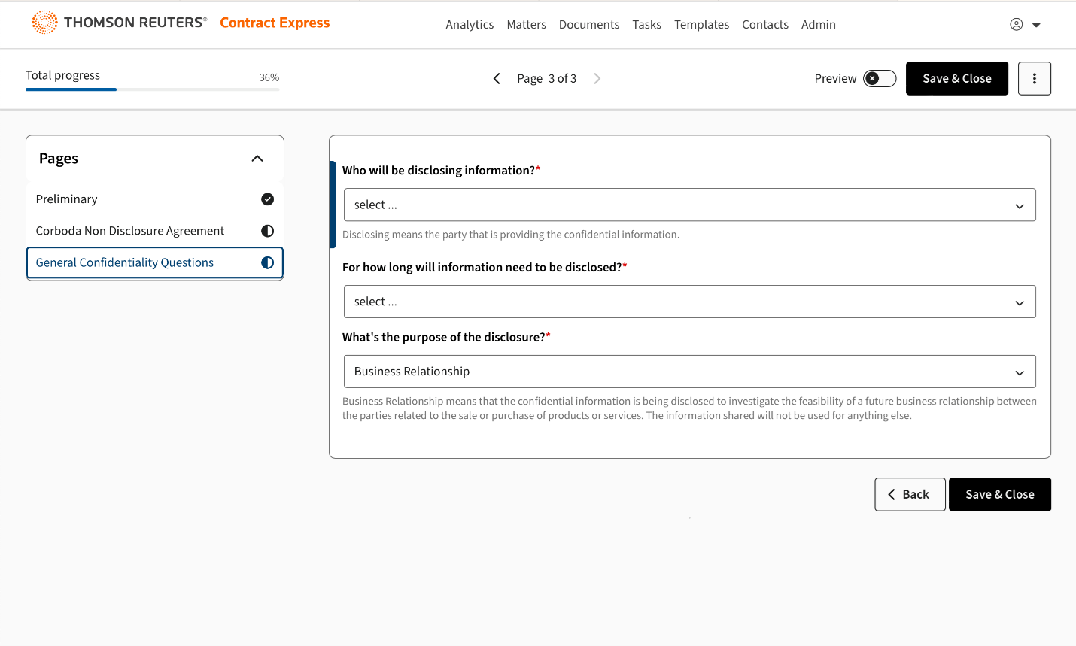The width and height of the screenshot is (1076, 646).
Task: Toggle the Preview switch on
Action: [x=879, y=78]
